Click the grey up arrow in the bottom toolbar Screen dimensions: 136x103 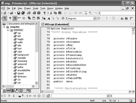(9, 96)
